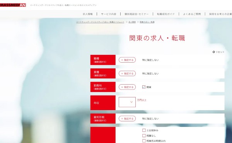Viewport: 232px width, 143px height.
Task: Follow the 求人検索 breadcrumb link
Action: [132, 22]
